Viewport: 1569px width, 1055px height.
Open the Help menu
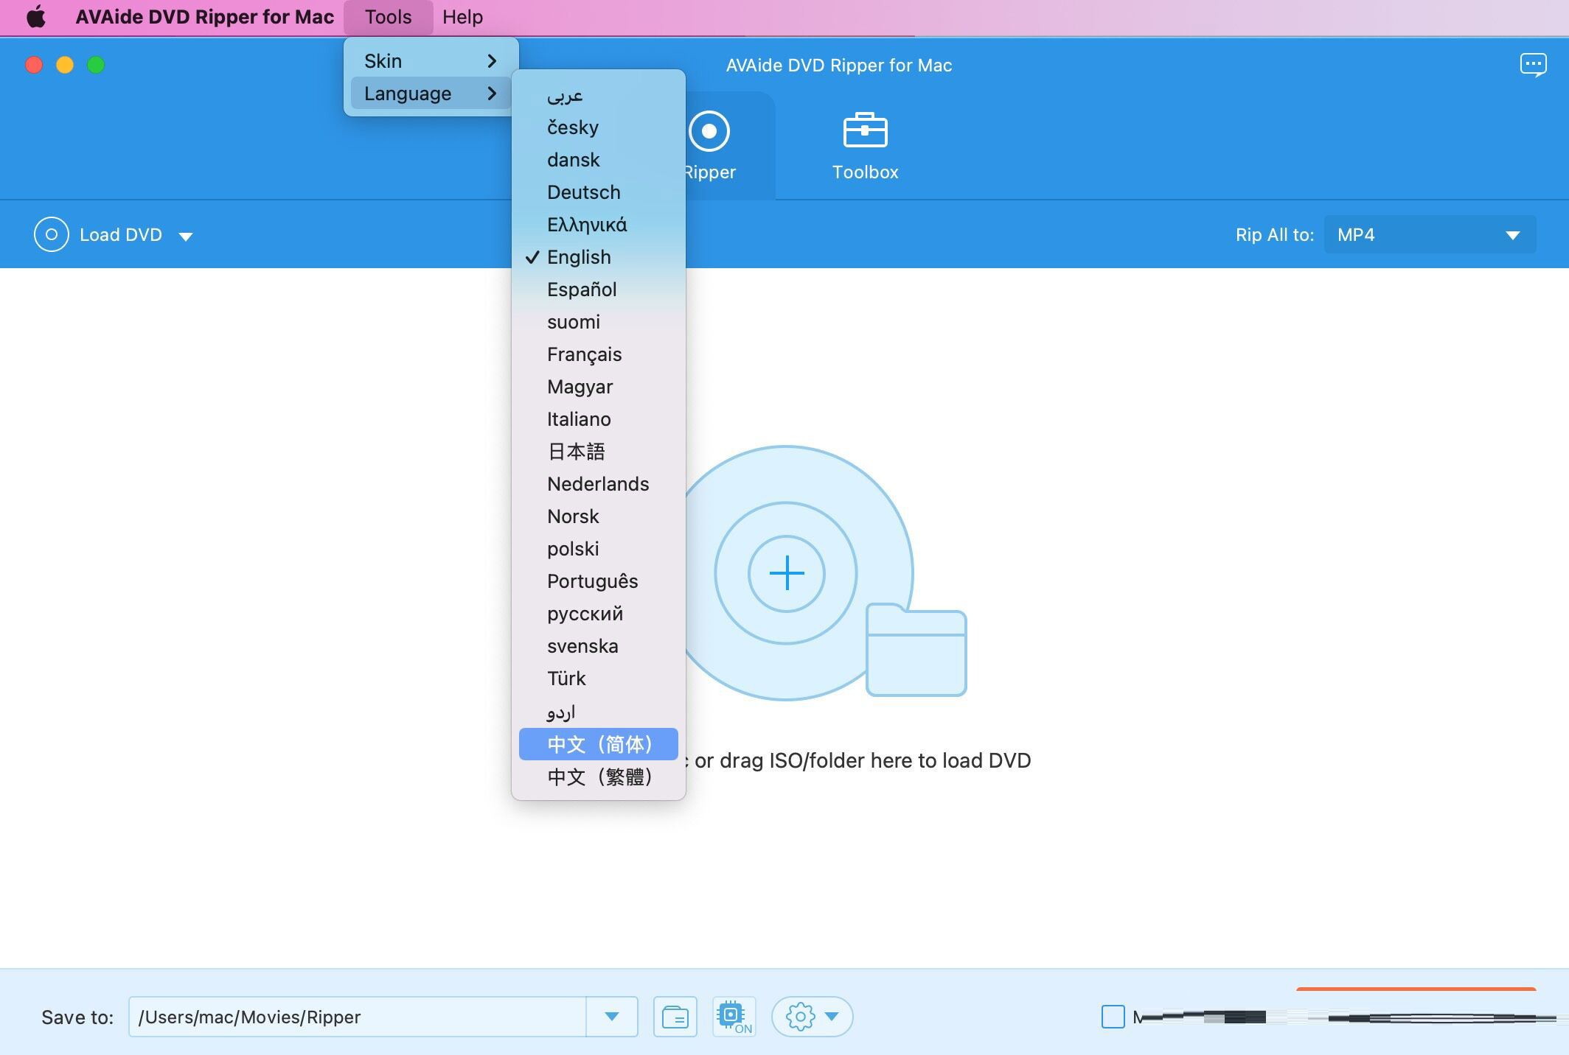(462, 17)
